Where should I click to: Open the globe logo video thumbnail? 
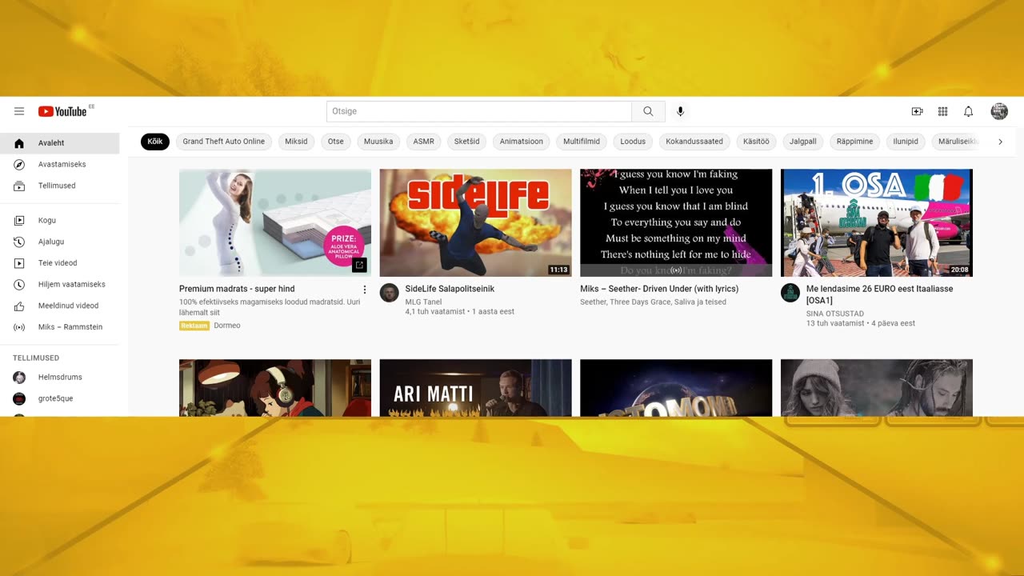coord(676,388)
